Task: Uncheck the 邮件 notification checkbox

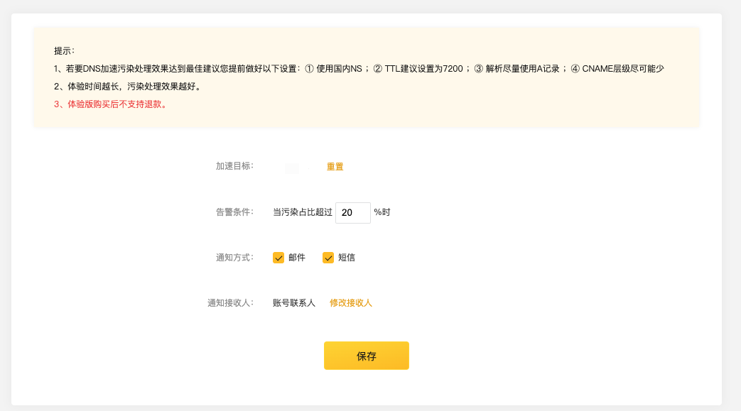Action: [278, 258]
